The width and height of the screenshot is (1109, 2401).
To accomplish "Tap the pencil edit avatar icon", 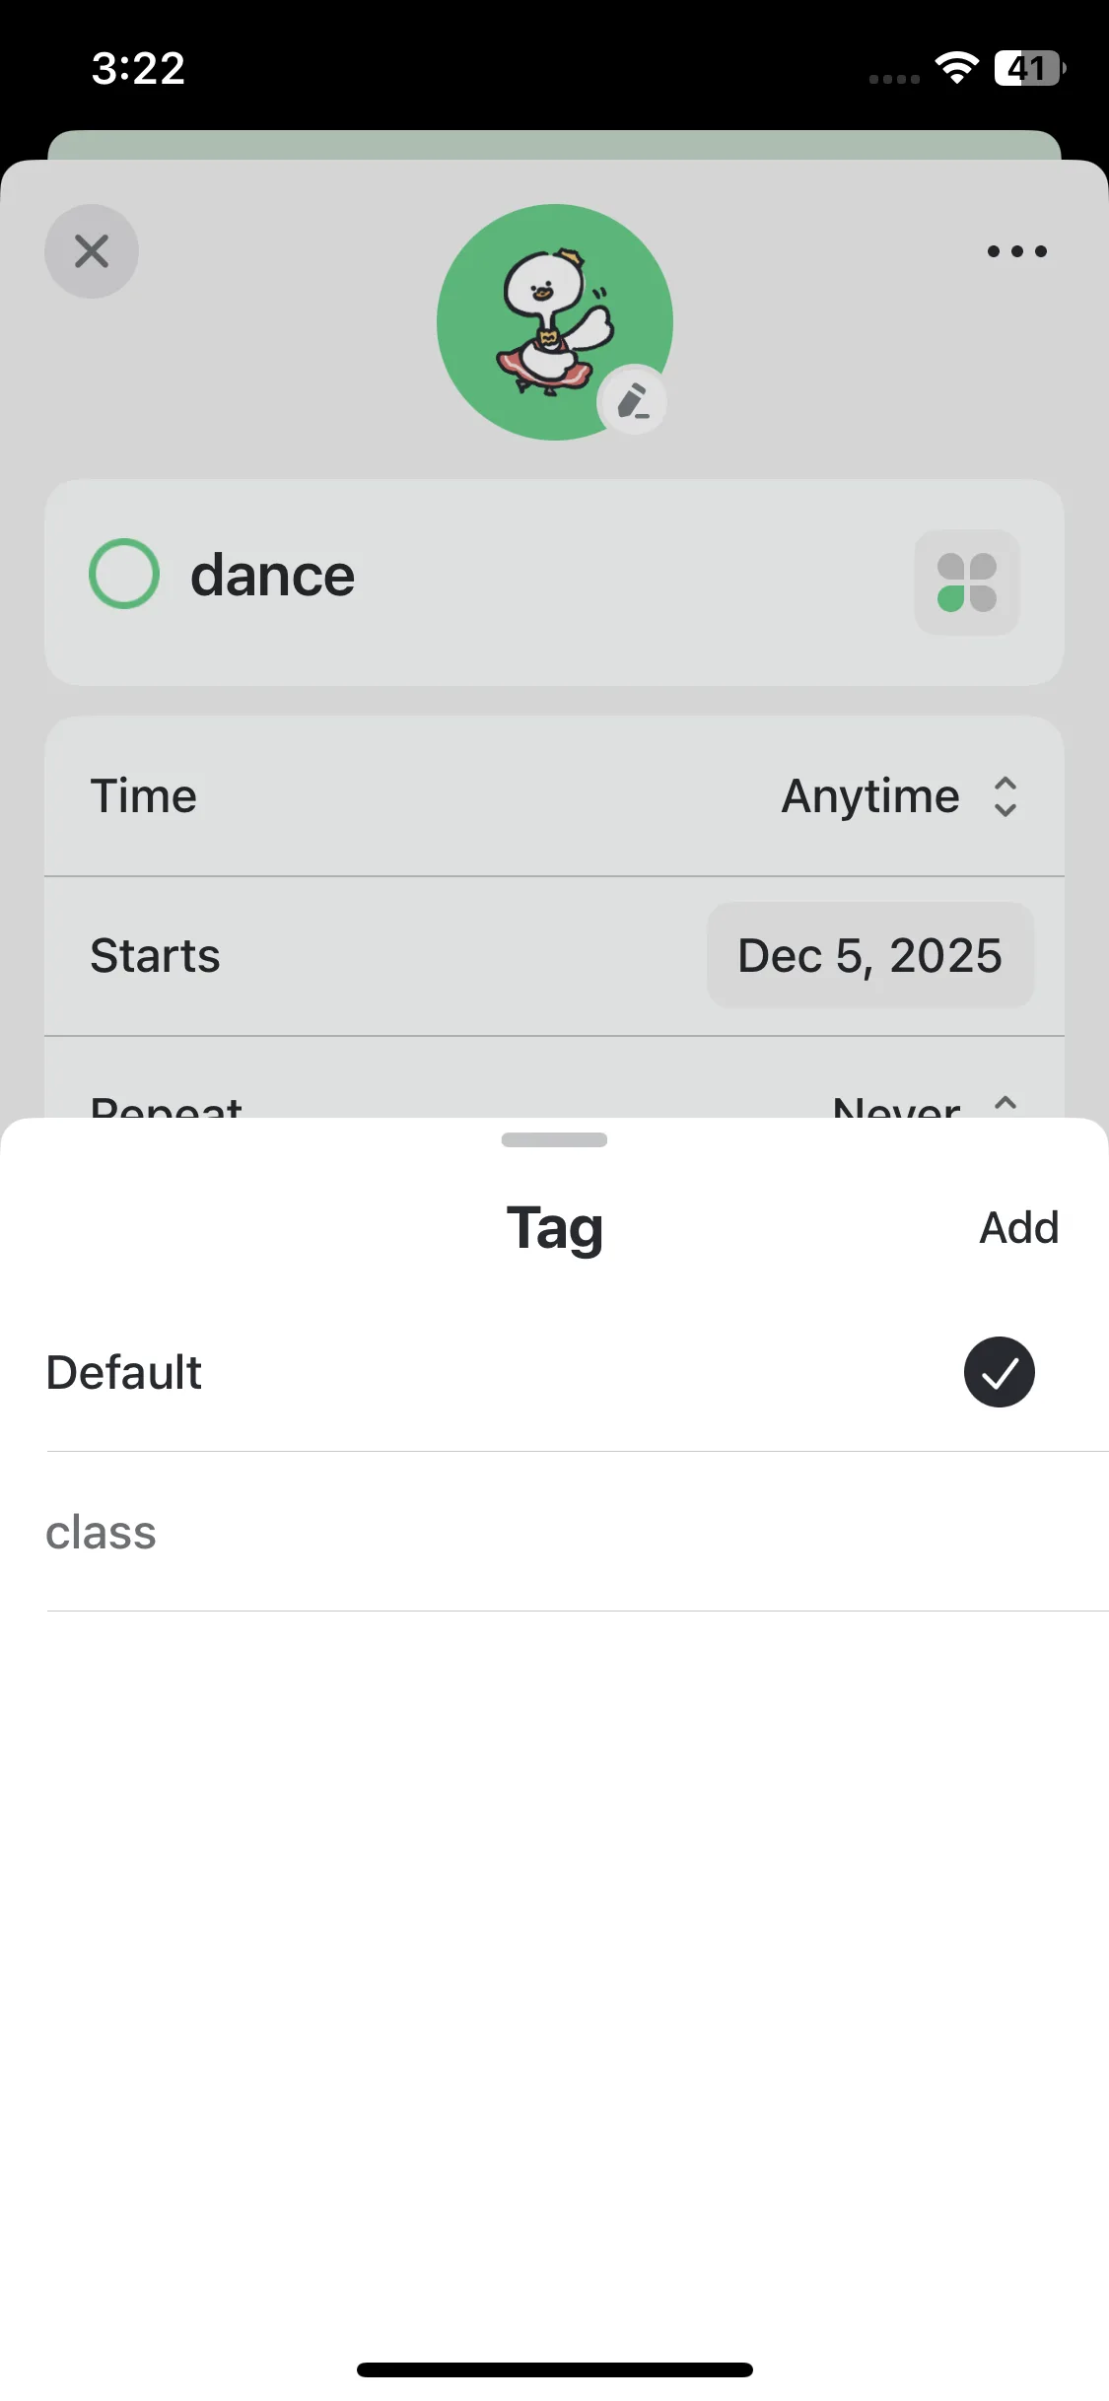I will [632, 402].
